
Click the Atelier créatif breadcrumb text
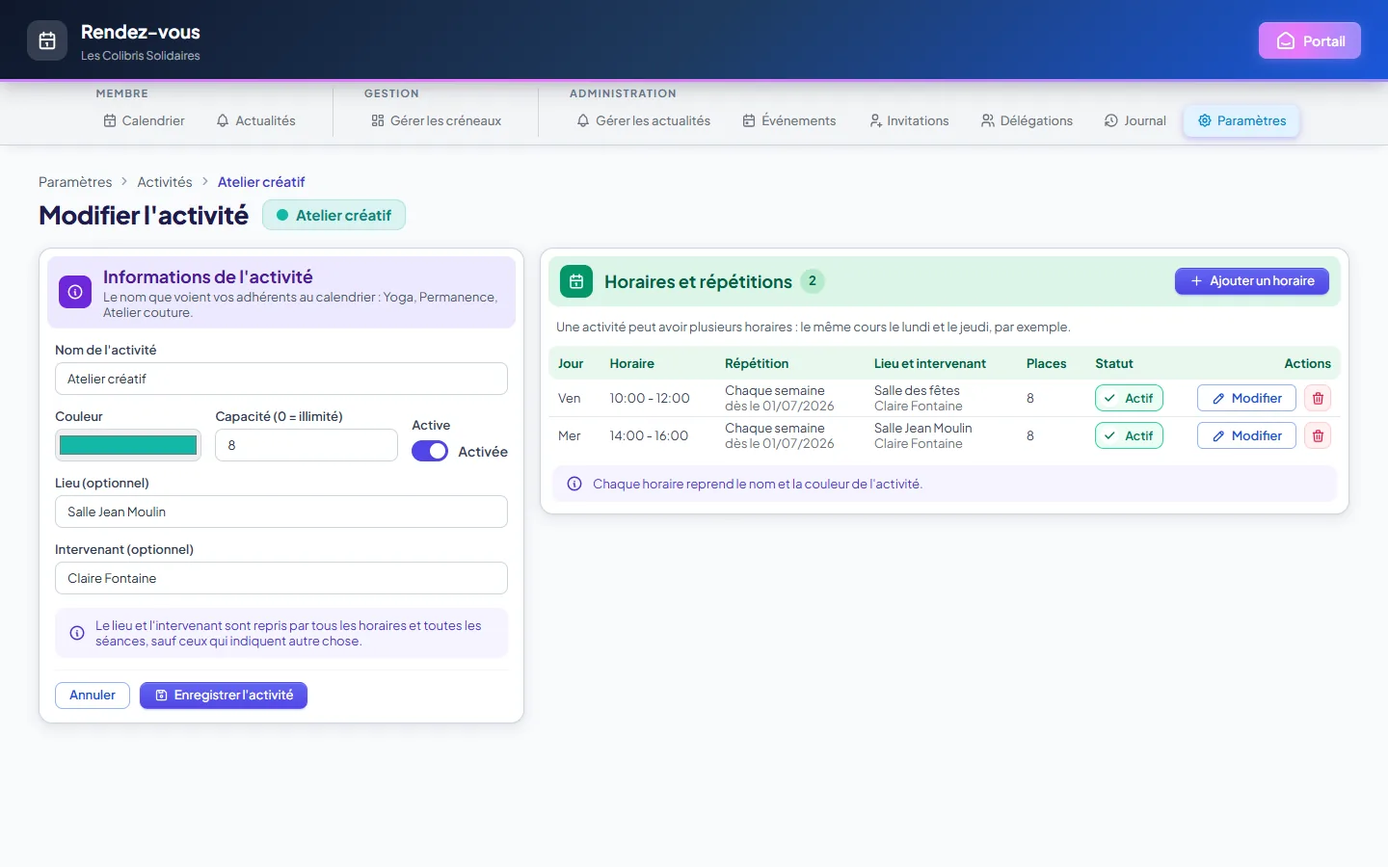[261, 182]
